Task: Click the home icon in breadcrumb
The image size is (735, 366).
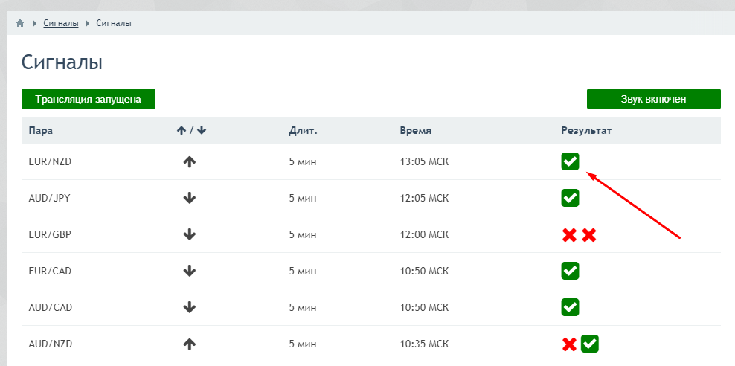Action: pyautogui.click(x=20, y=23)
